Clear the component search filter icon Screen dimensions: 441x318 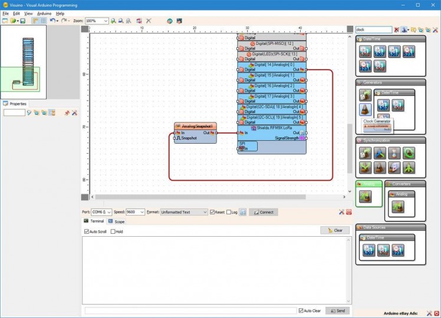coord(397,29)
